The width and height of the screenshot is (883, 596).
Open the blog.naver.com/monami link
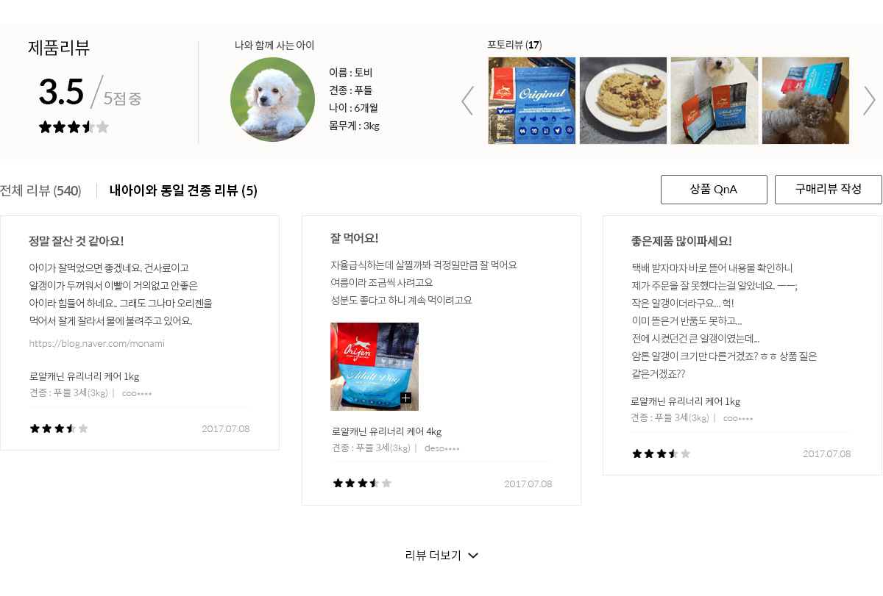(96, 343)
